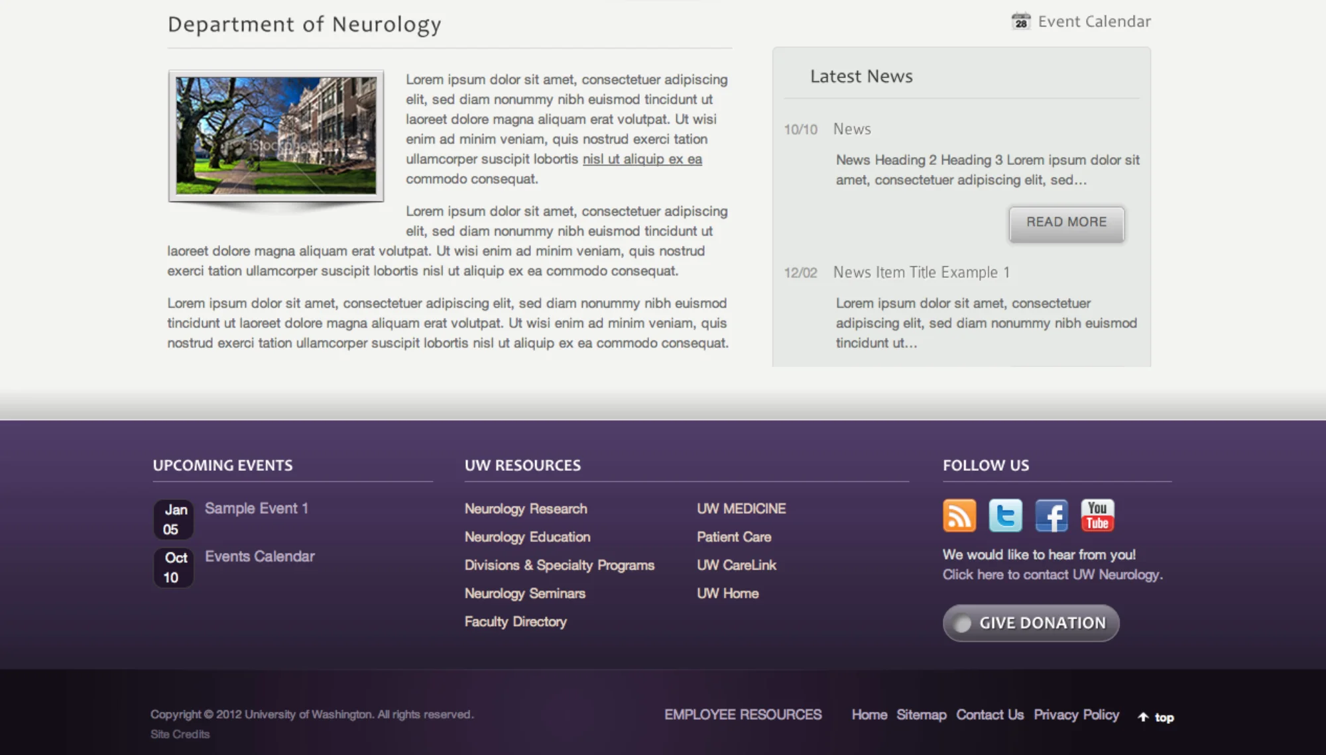1326x755 pixels.
Task: Open EMPLOYEE RESOURCES in footer
Action: [743, 715]
